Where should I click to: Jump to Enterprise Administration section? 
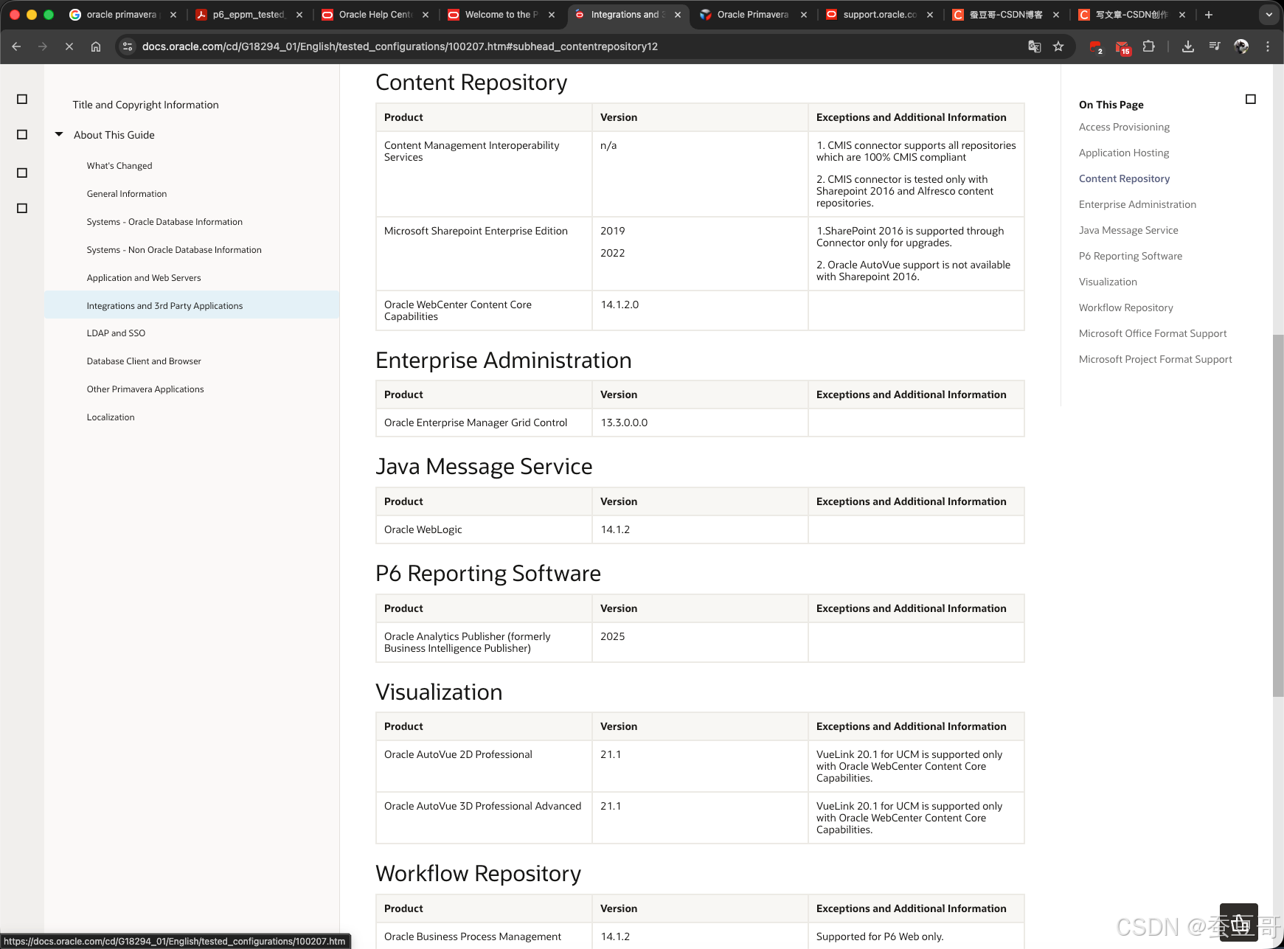tap(1137, 205)
